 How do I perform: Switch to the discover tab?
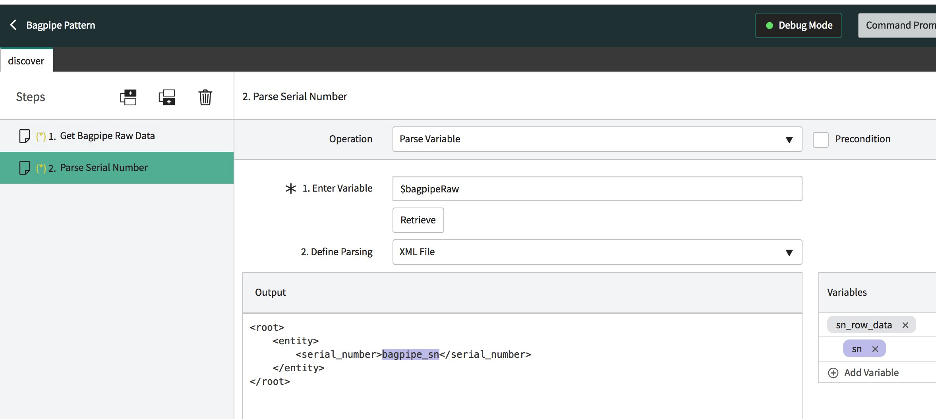(26, 60)
